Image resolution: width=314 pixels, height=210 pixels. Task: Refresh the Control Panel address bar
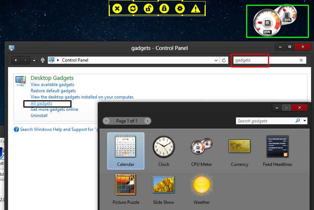224,60
